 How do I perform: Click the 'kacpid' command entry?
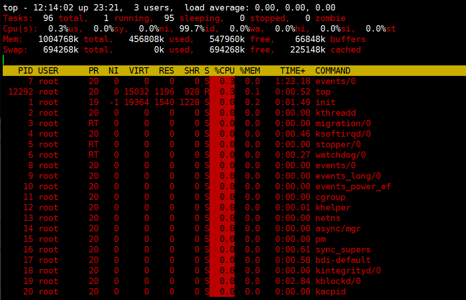(x=330, y=292)
